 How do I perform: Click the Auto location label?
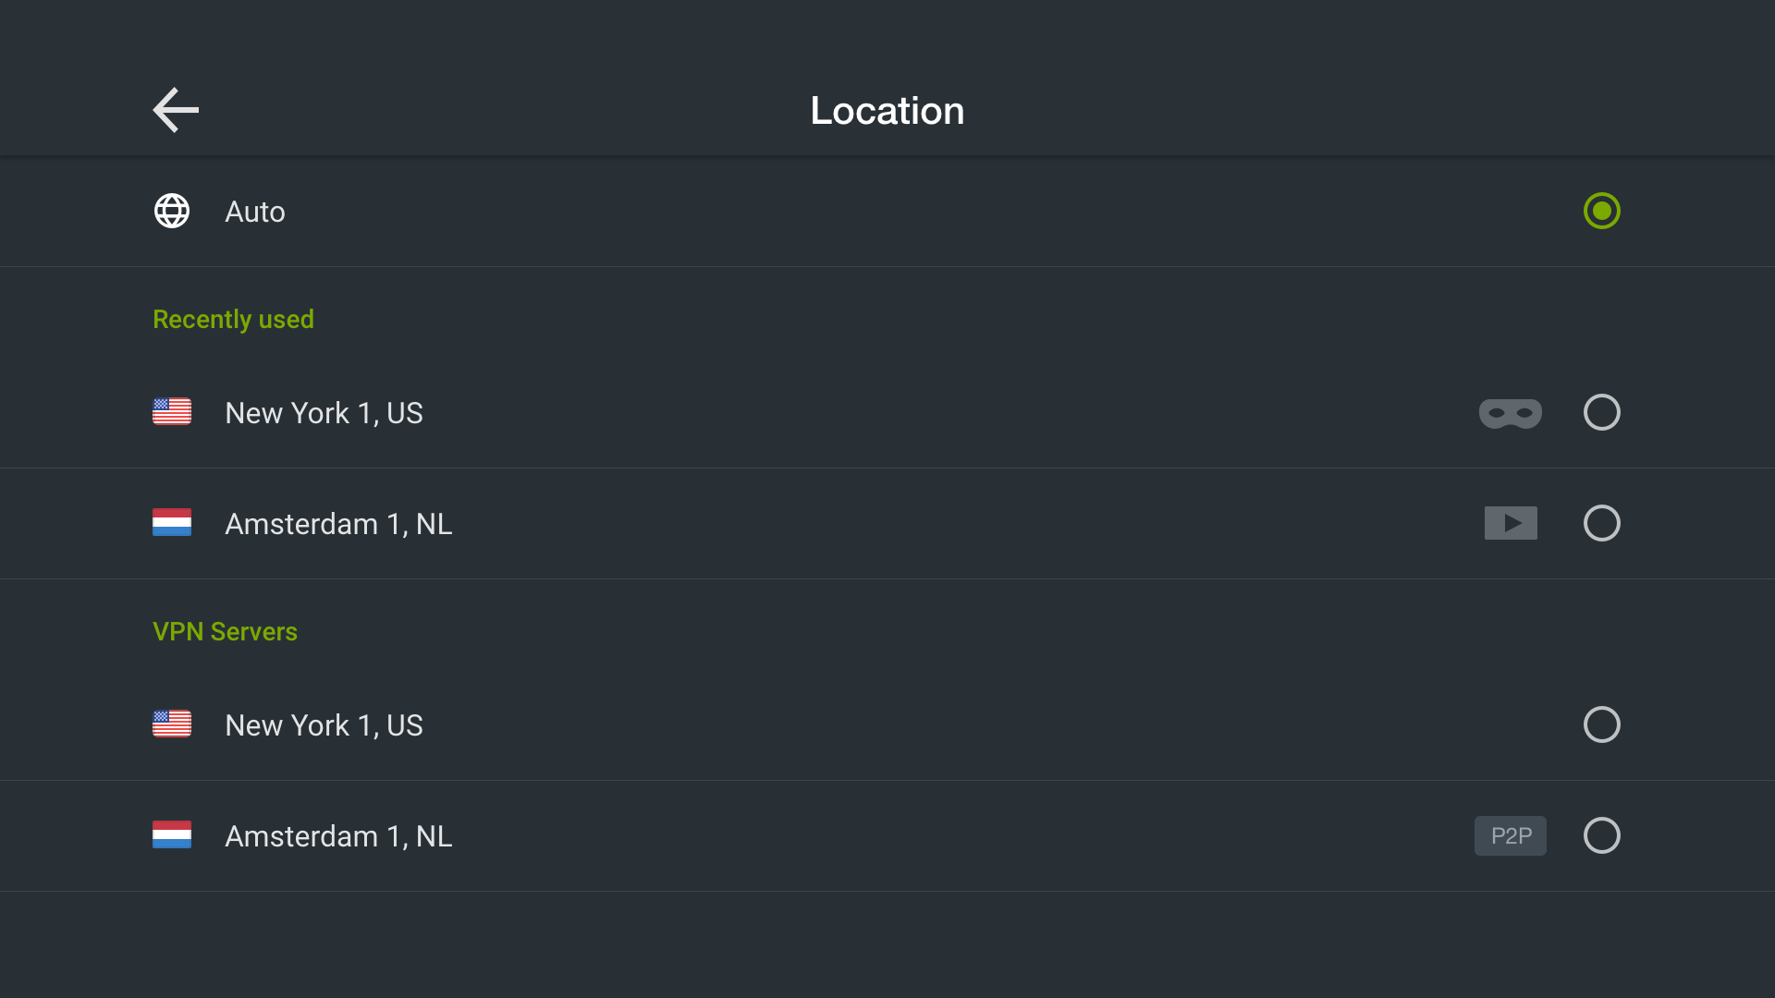coord(255,212)
